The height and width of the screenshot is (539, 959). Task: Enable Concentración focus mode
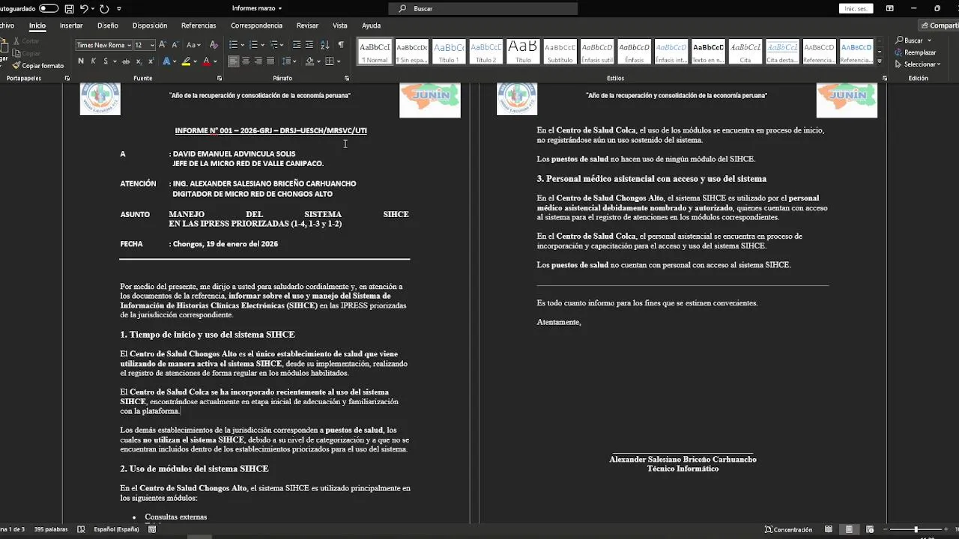click(x=788, y=529)
